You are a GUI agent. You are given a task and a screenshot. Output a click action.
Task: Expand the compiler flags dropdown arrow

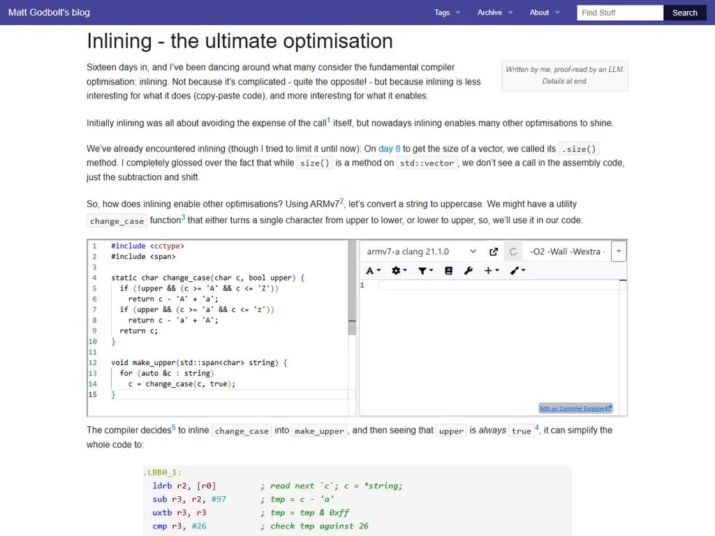(x=619, y=251)
